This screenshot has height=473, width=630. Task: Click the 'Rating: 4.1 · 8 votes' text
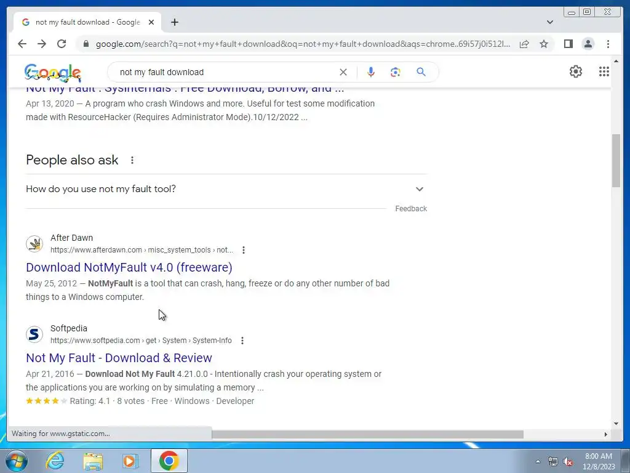pos(107,402)
